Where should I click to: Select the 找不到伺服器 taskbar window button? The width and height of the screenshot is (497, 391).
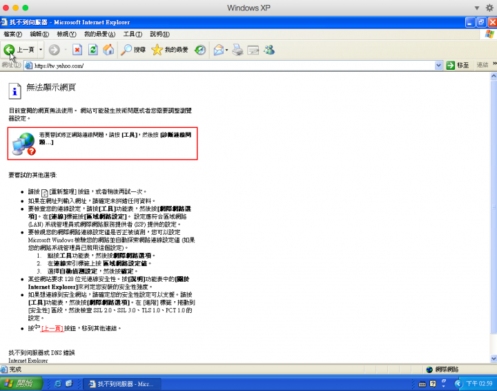pyautogui.click(x=122, y=384)
